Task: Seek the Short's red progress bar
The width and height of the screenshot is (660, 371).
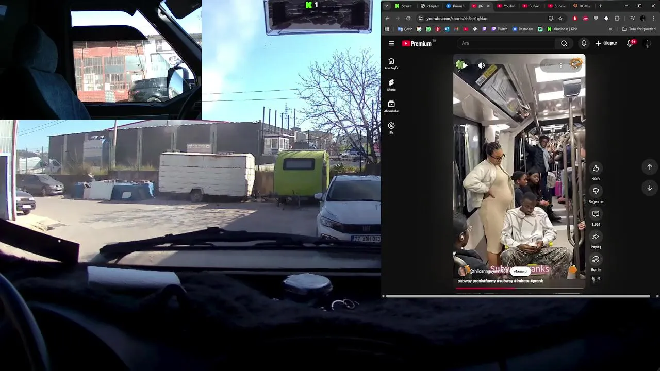Action: click(520, 289)
